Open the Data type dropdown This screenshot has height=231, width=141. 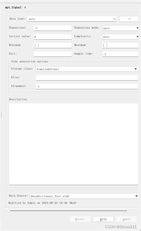tap(72, 19)
